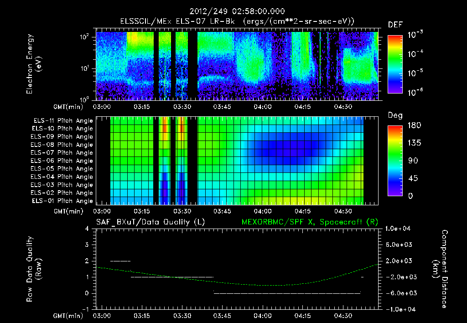The image size is (467, 323).
Task: Click the SAF_BXuT/Data Quality (L) label
Action: [x=150, y=222]
